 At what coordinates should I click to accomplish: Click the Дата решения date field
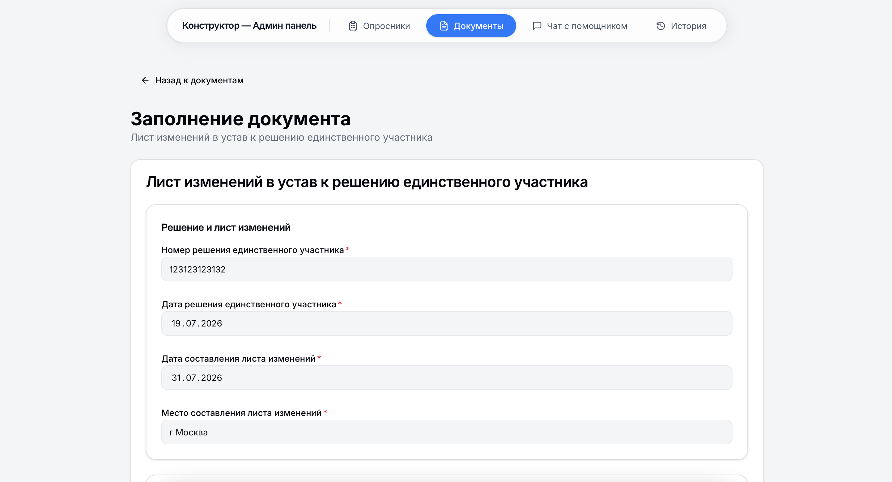click(447, 323)
